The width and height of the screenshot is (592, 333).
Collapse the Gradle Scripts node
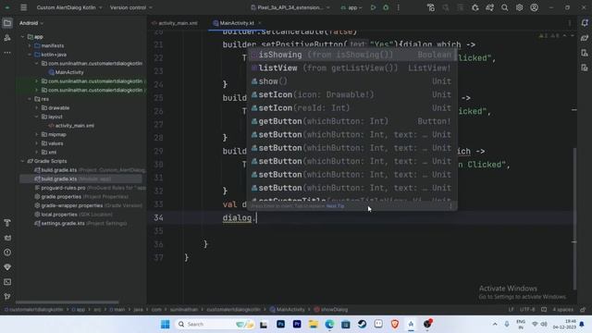click(22, 161)
